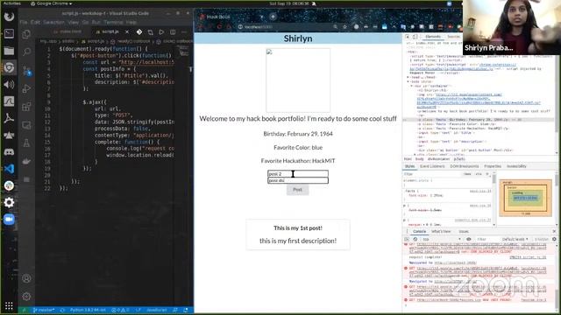The height and width of the screenshot is (315, 561).
Task: Reload the localhost page in Chrome
Action: coord(219,27)
